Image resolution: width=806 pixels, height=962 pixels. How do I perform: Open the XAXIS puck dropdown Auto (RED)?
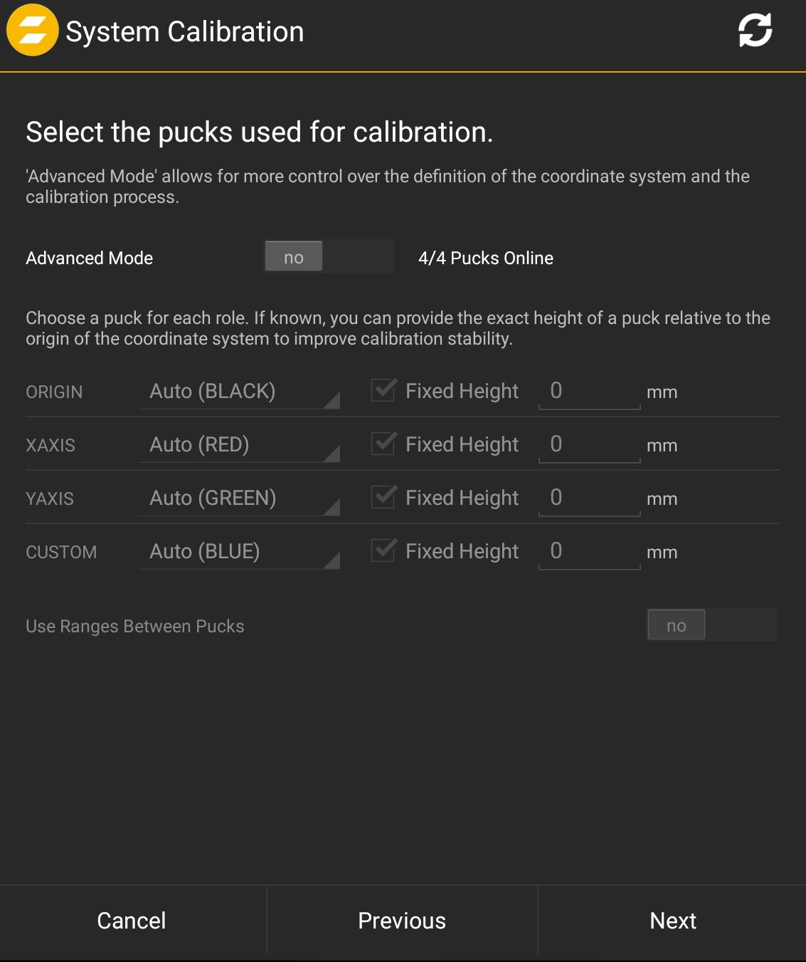(x=239, y=445)
